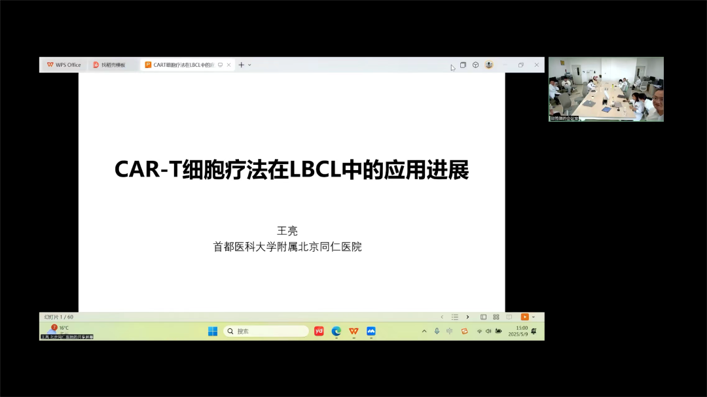Click inside the taskbar search field
The height and width of the screenshot is (397, 707).
click(266, 331)
